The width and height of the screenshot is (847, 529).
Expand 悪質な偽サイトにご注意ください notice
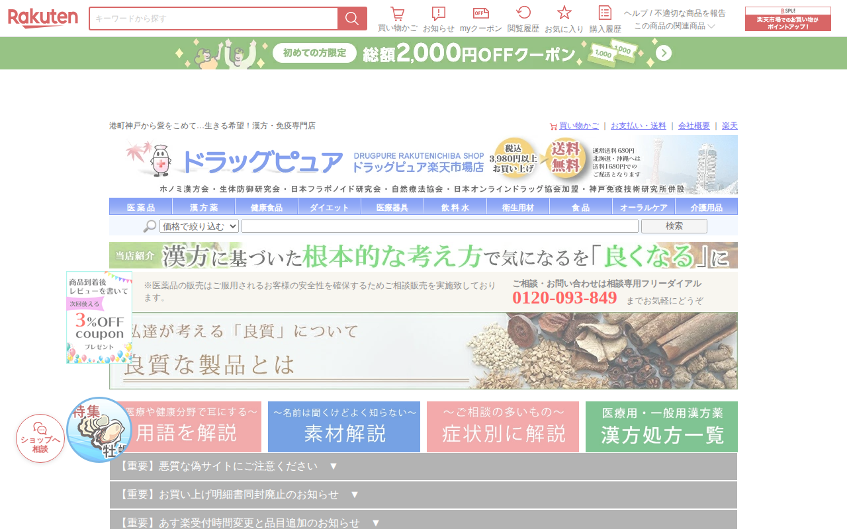coord(423,466)
